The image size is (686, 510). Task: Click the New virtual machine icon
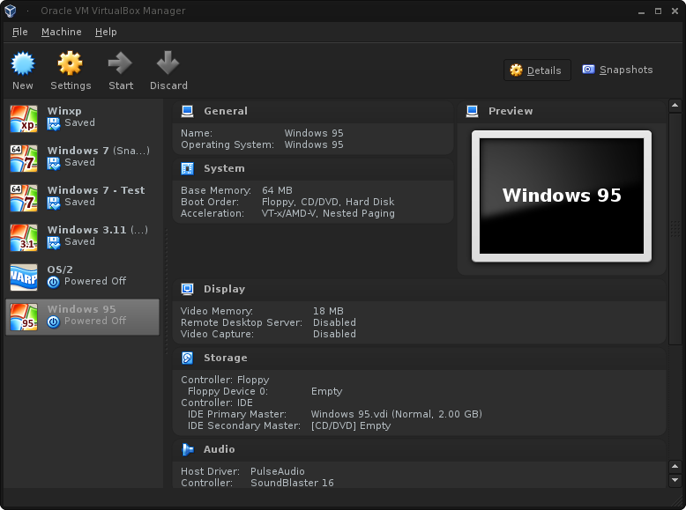click(x=23, y=63)
